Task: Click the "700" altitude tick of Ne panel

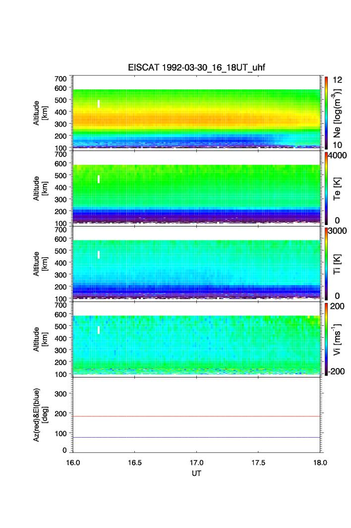Action: (60, 79)
